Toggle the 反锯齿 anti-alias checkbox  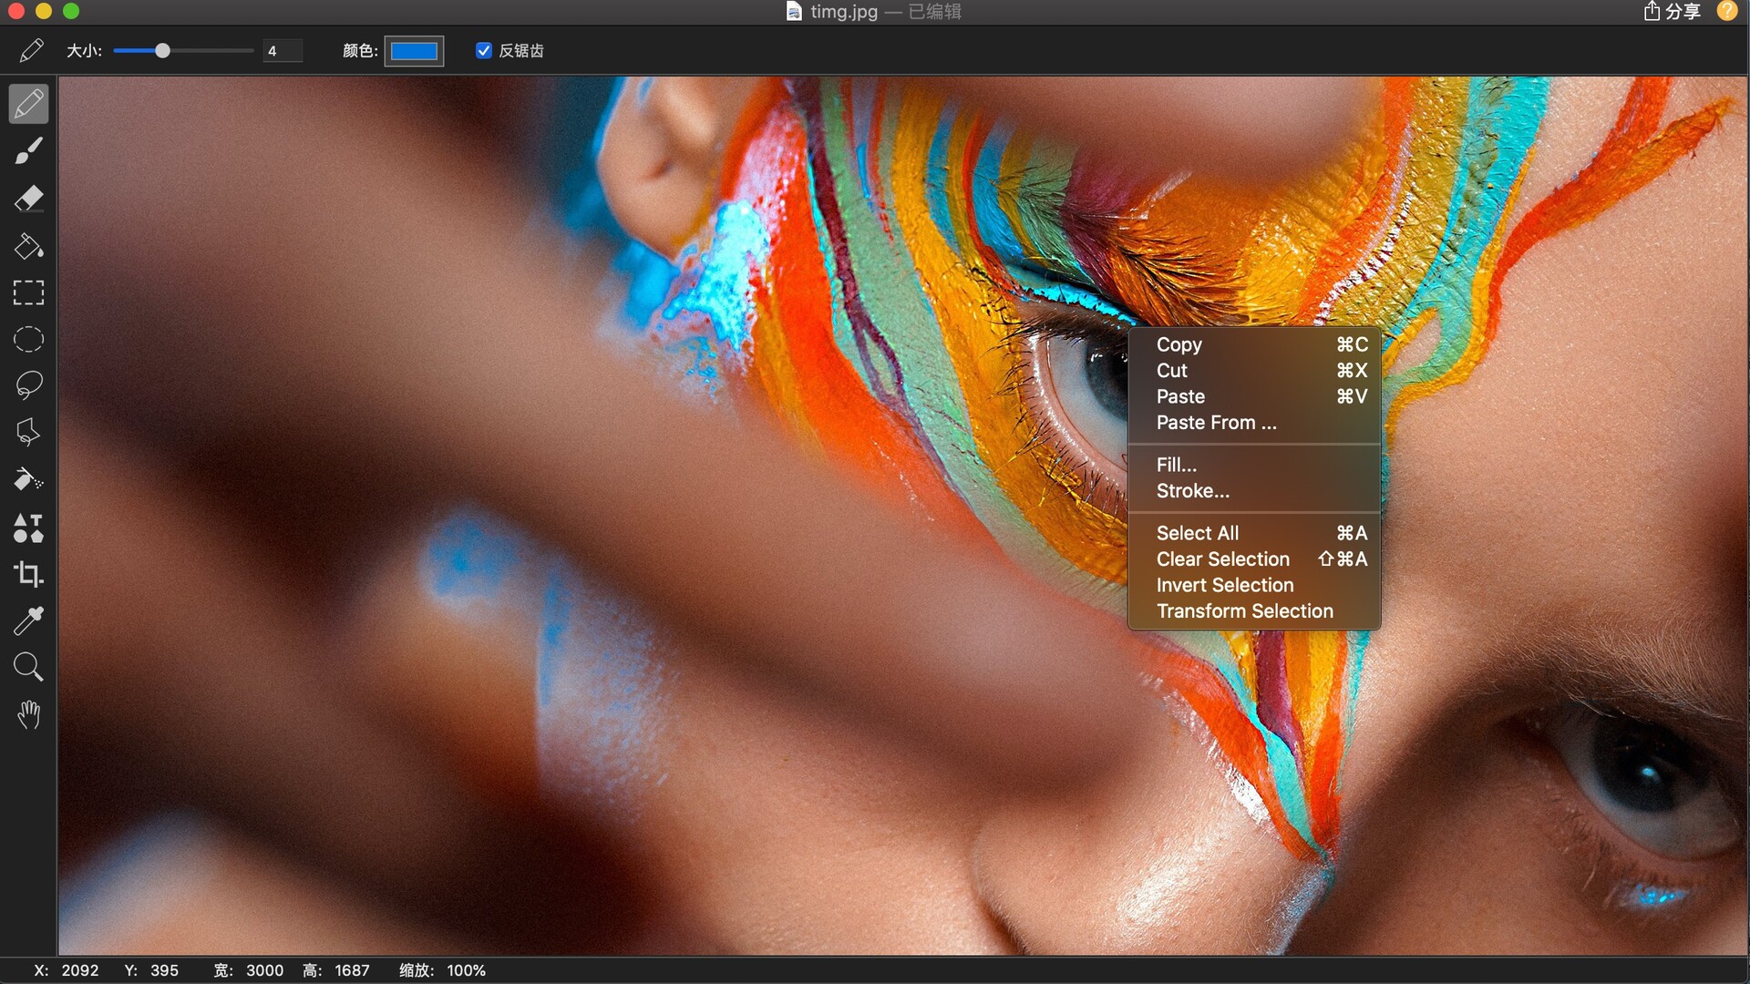pyautogui.click(x=484, y=51)
